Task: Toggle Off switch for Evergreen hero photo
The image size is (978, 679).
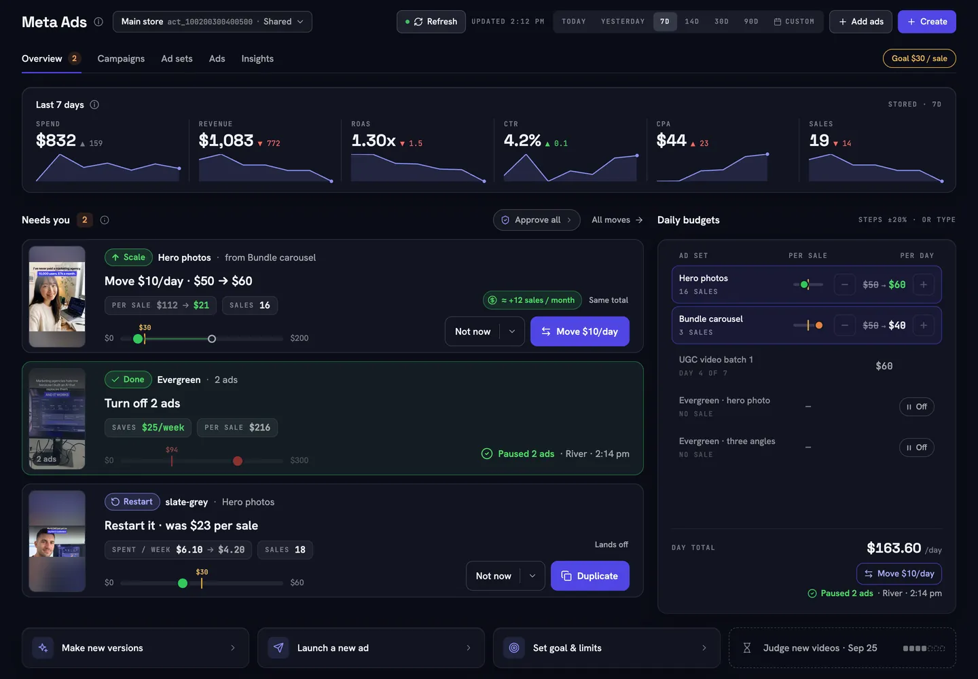Action: tap(917, 407)
